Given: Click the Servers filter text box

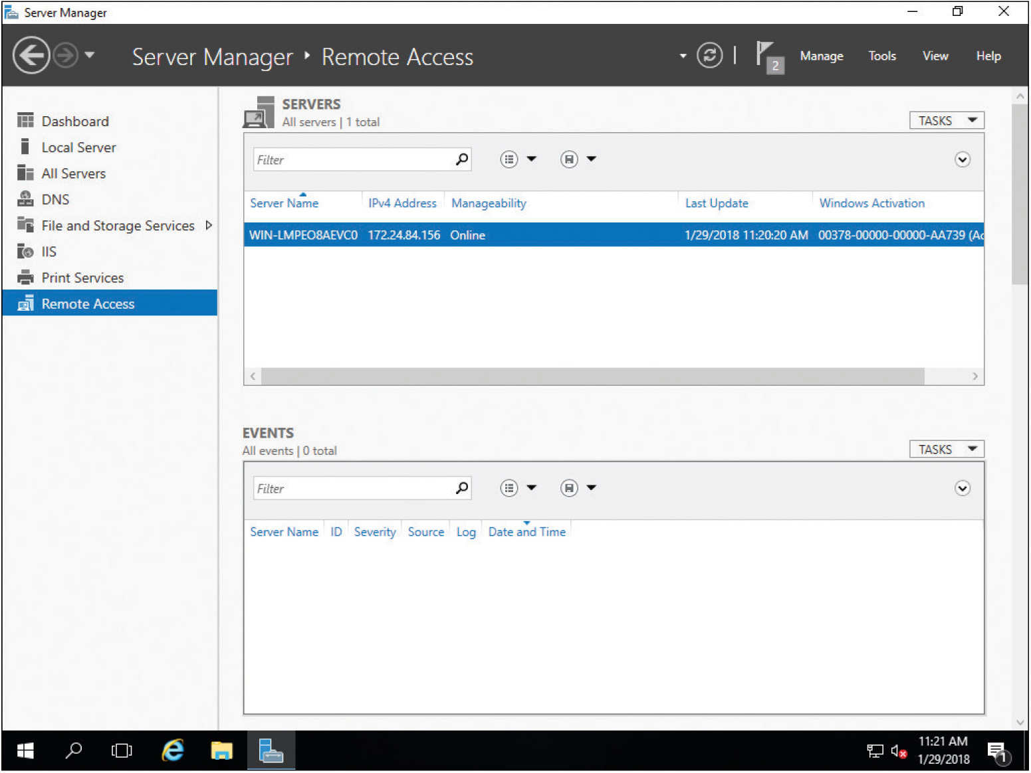Looking at the screenshot, I should coord(352,159).
